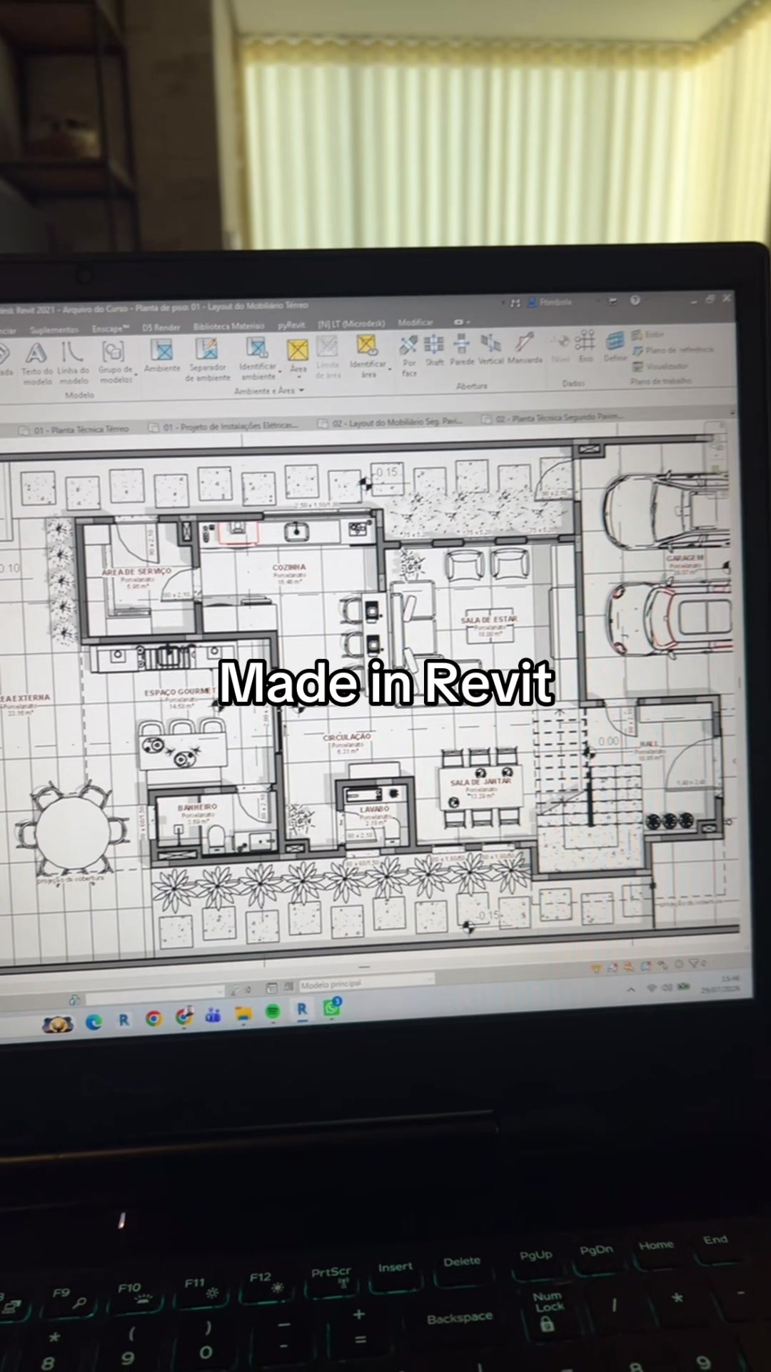Open the Grupo de modelos dropdown arrow
Viewport: 771px width, 1372px height.
click(136, 374)
